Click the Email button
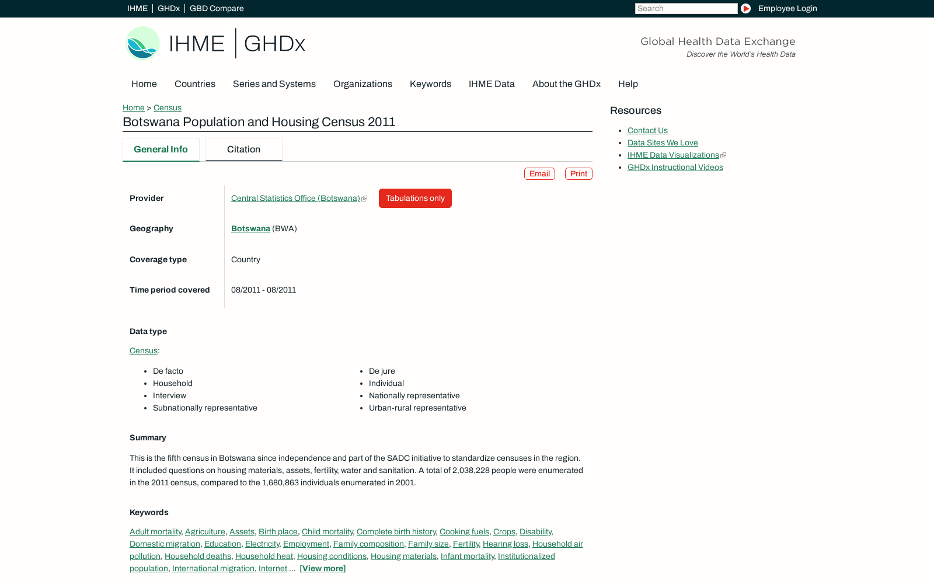934x584 pixels. (x=539, y=174)
